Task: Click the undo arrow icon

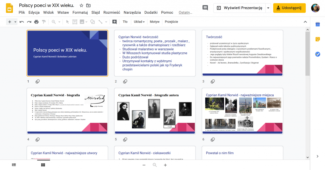Action: (x=22, y=22)
